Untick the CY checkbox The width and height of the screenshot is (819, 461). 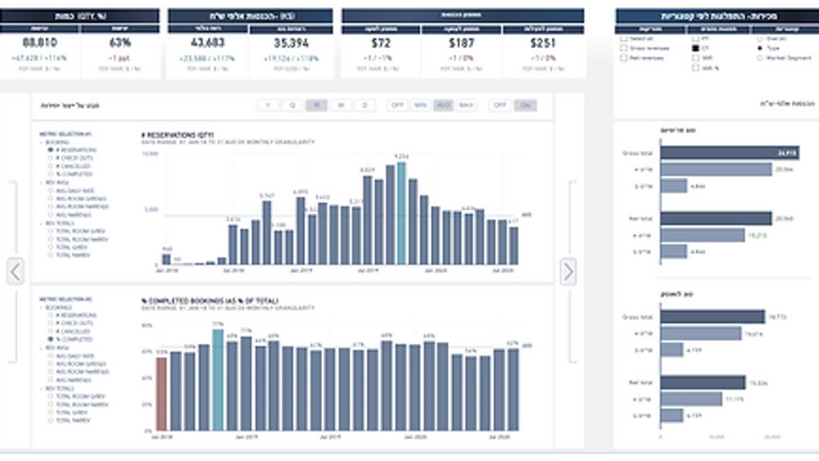point(695,48)
